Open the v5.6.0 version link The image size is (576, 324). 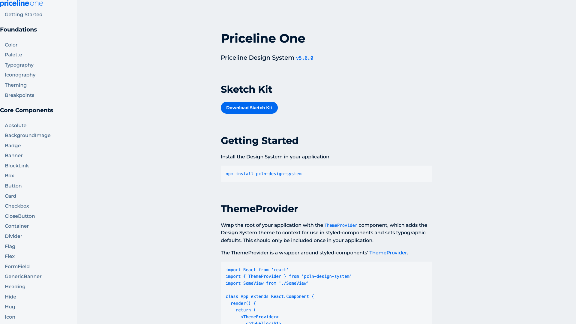click(x=305, y=58)
